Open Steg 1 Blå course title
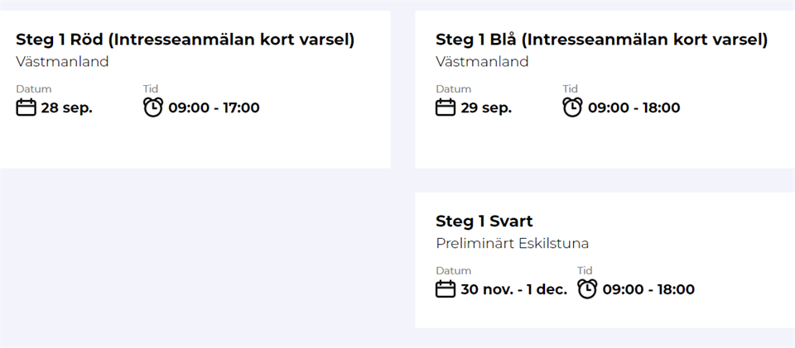The image size is (795, 348). tap(601, 40)
